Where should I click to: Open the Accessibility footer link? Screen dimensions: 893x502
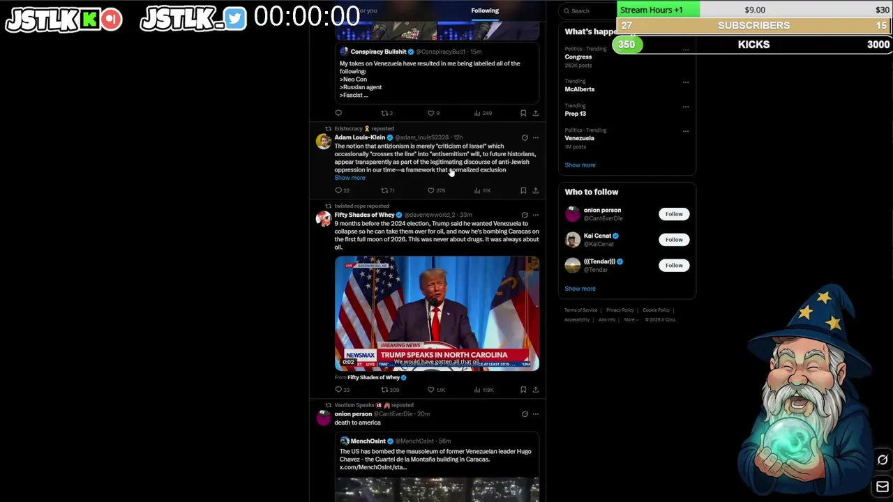(577, 320)
